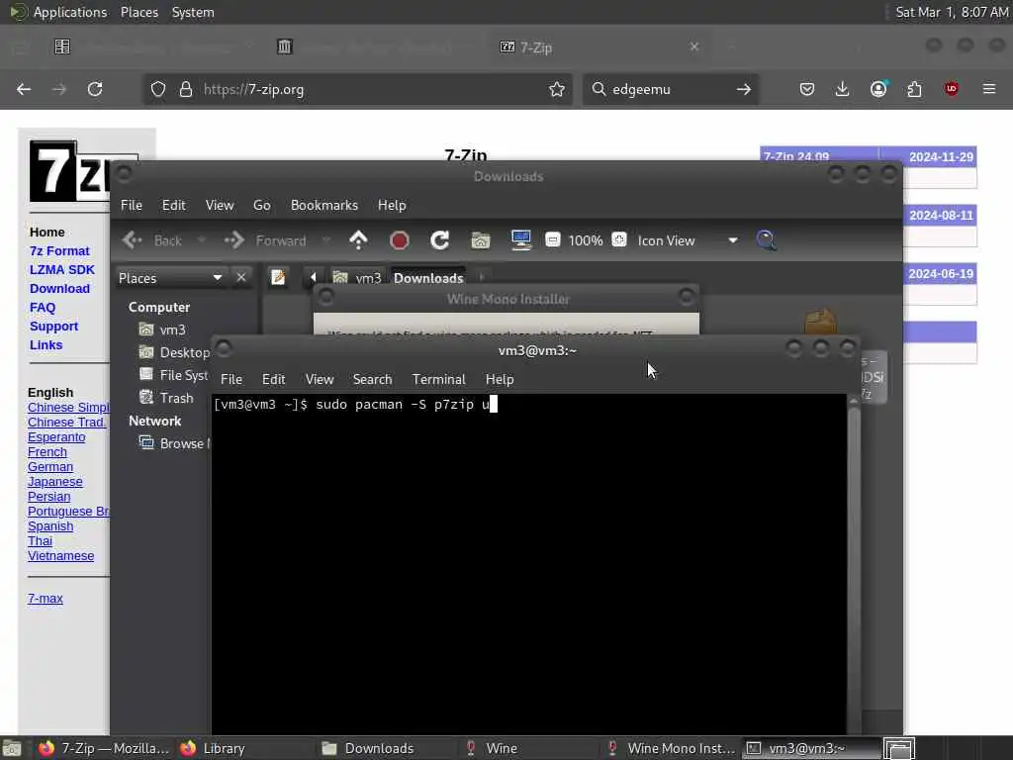The width and height of the screenshot is (1013, 760).
Task: Click the padlock site info icon
Action: coord(186,89)
